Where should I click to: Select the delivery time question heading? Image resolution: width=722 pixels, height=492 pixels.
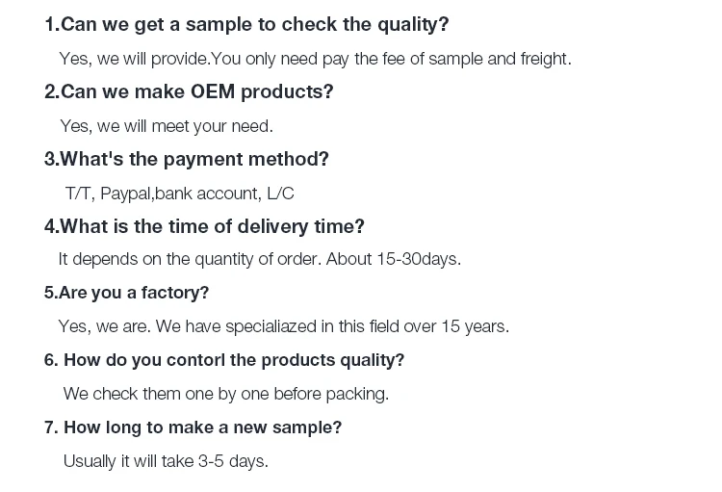coord(204,226)
